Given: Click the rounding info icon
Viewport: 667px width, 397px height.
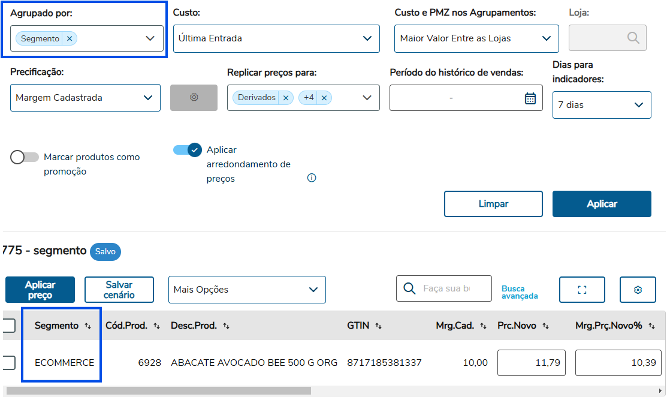Looking at the screenshot, I should click(312, 178).
